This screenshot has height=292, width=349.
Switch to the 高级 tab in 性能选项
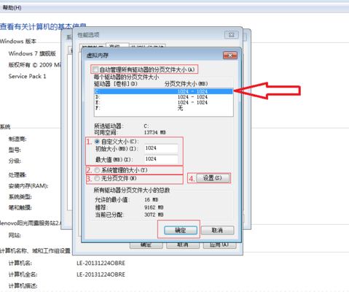pos(117,46)
